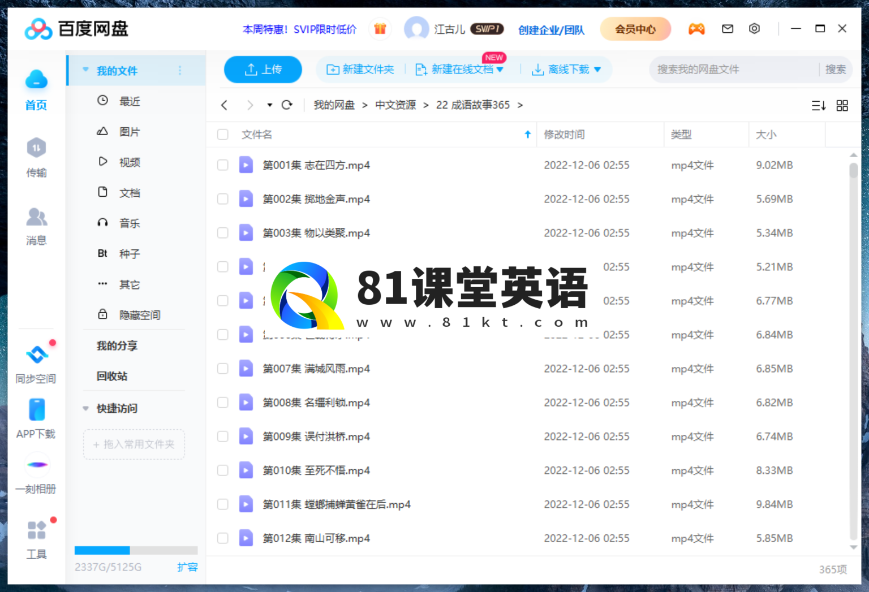Viewport: 869px width, 592px height.
Task: Tick checkbox for 第001集 志在四方.mp4
Action: (223, 165)
